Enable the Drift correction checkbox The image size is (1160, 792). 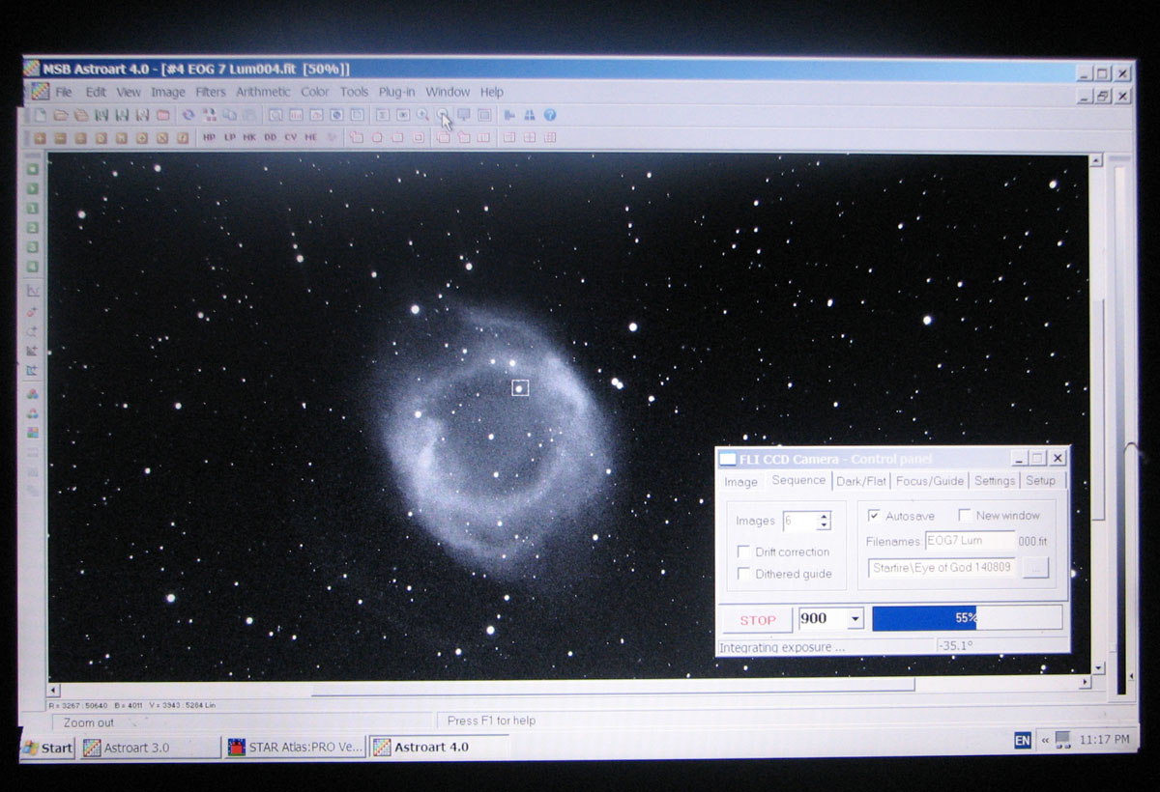pos(743,552)
